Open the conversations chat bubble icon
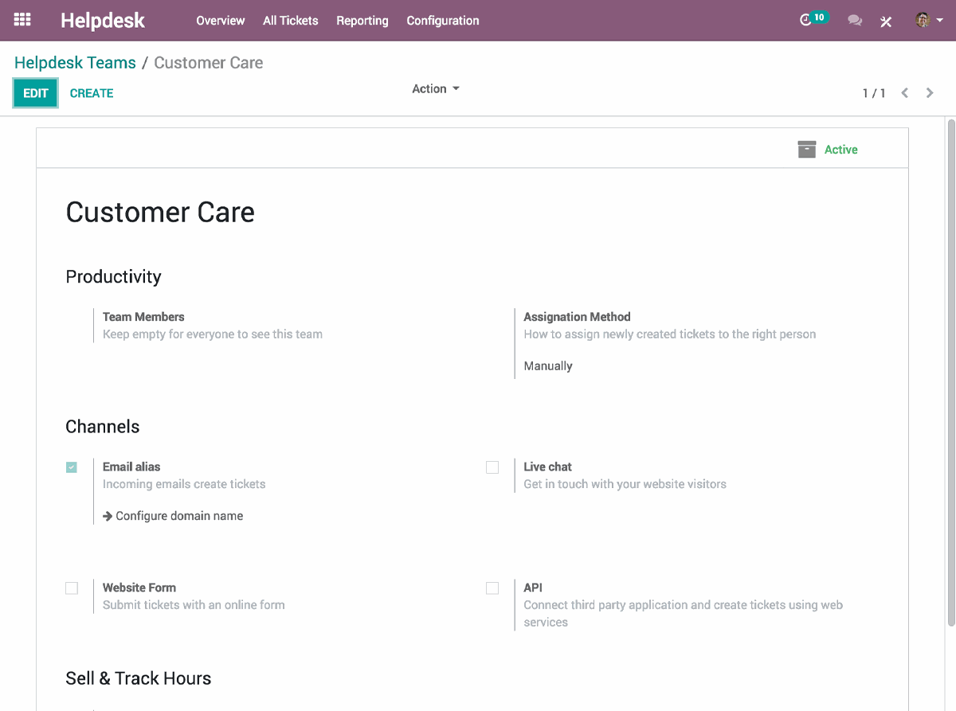Screen dimensions: 956x711 855,21
